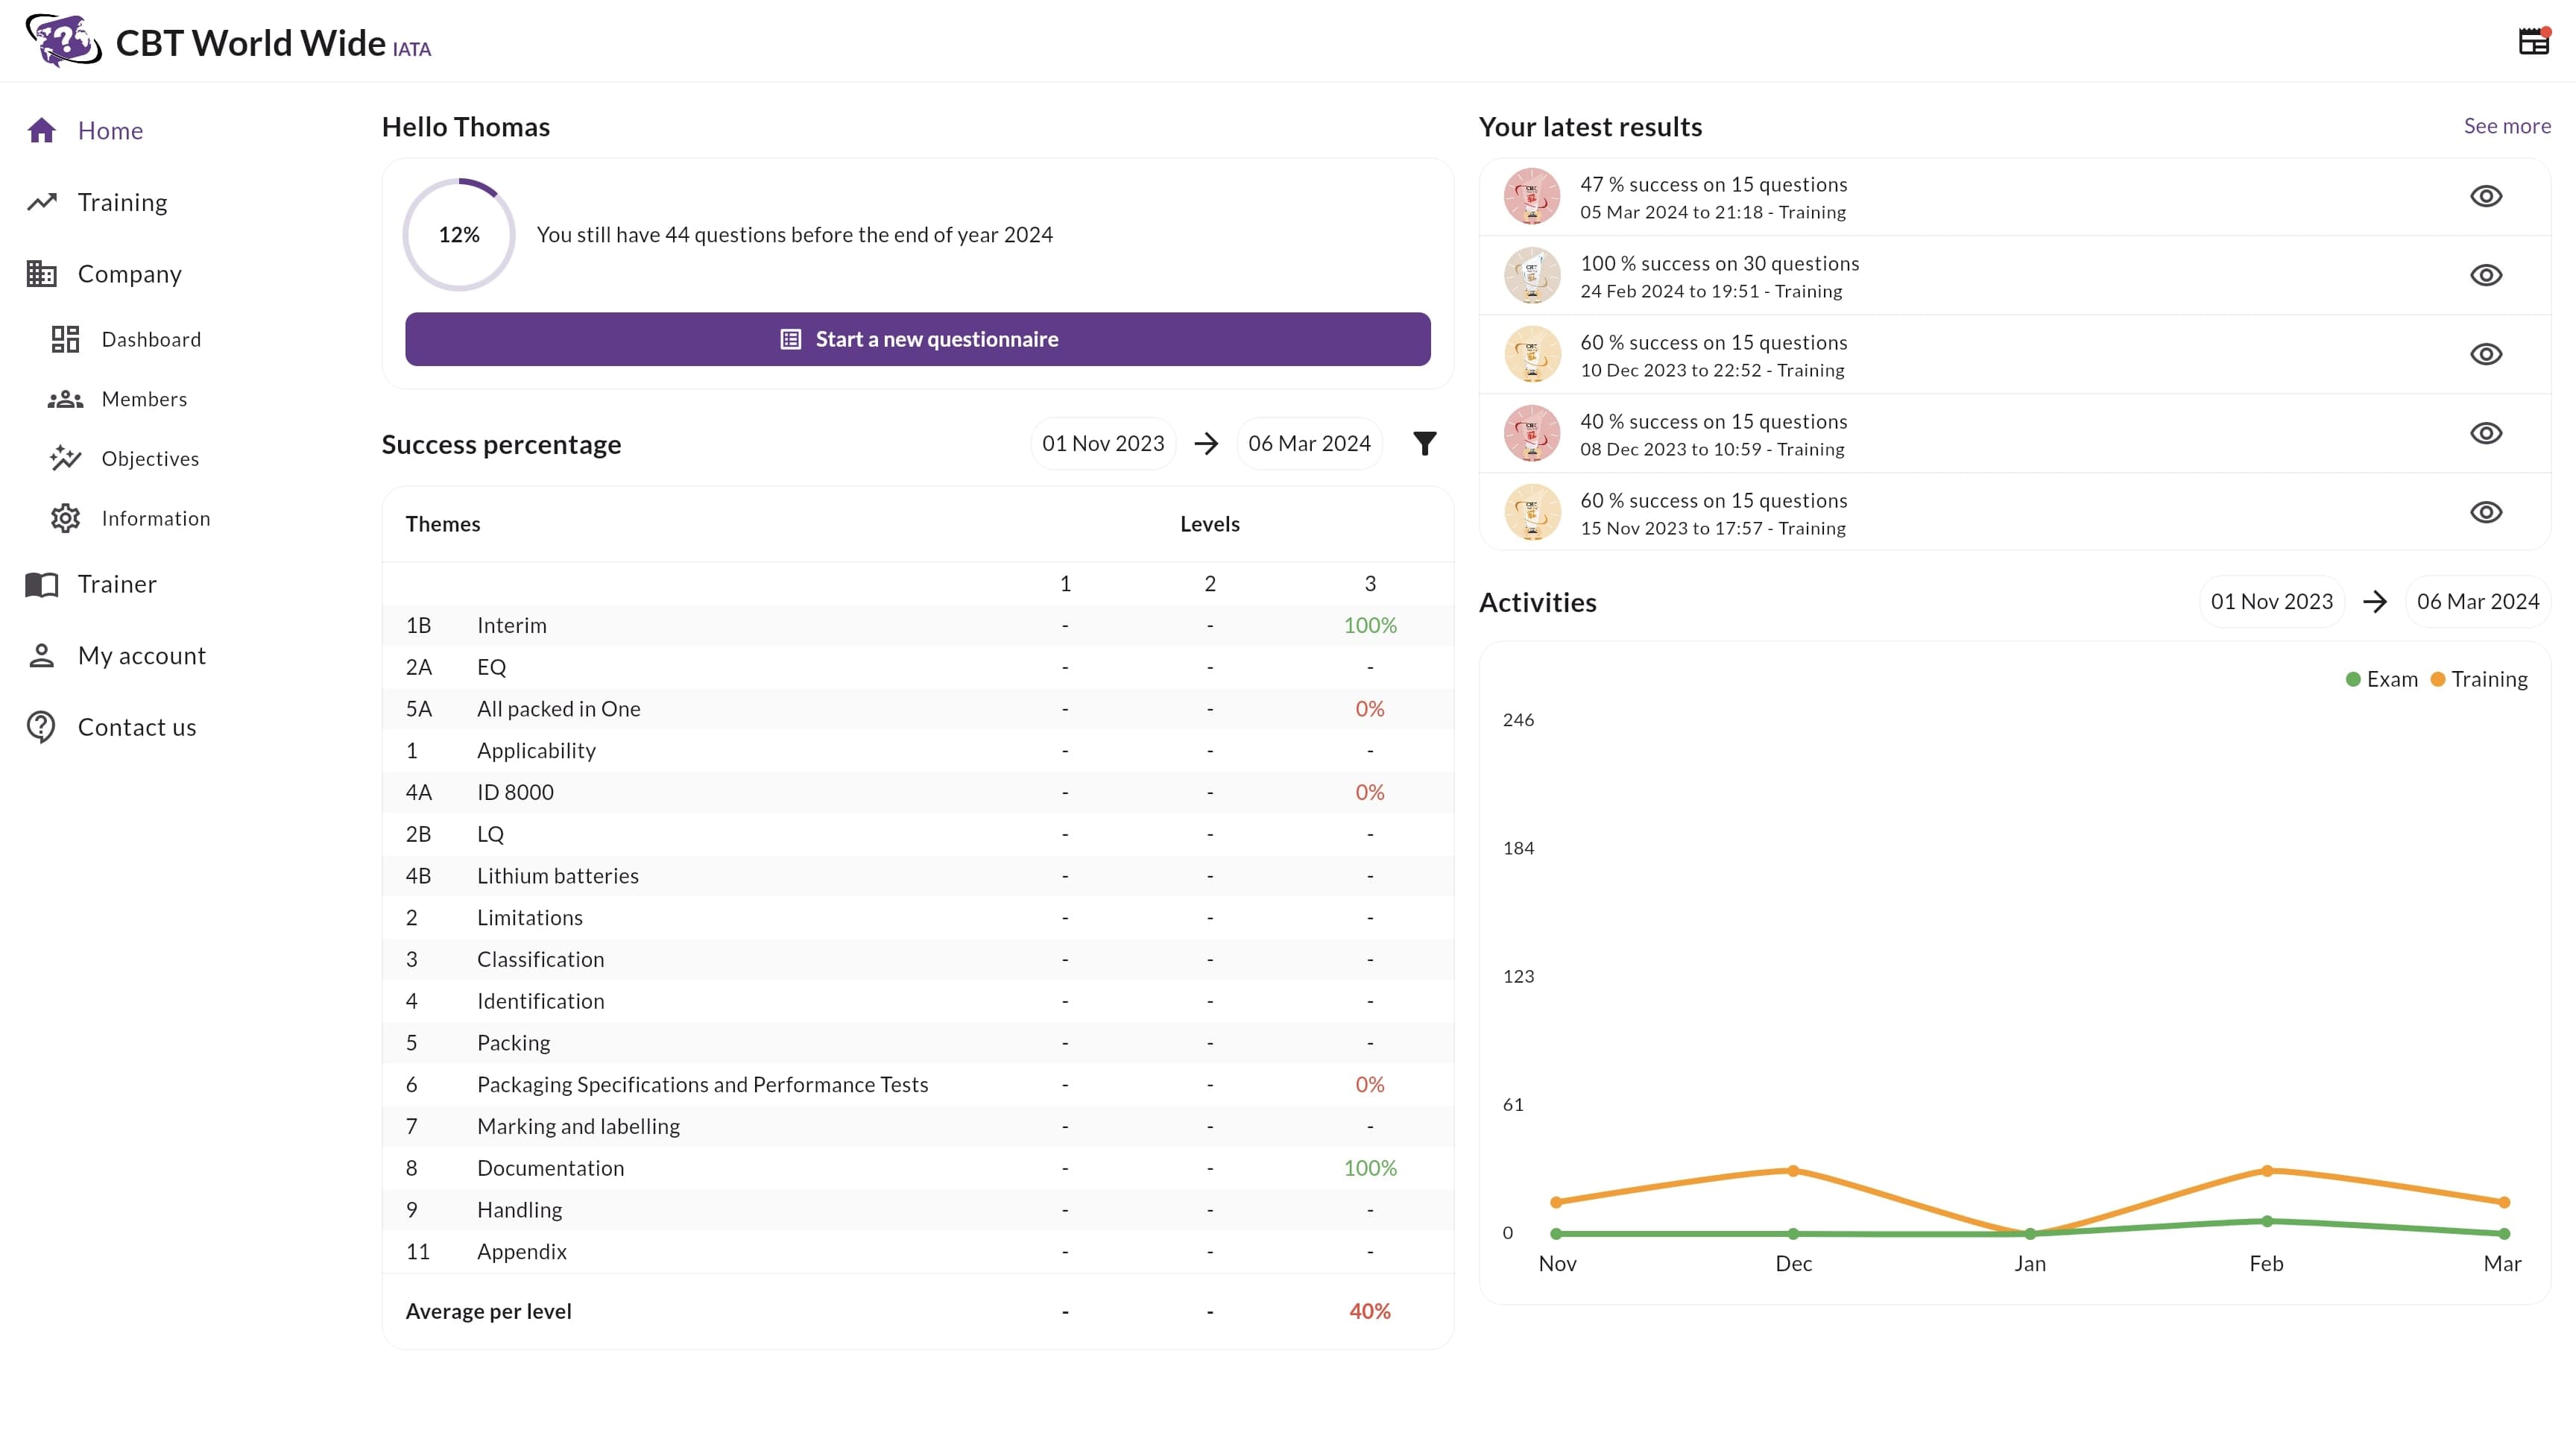Click the Training trend icon
Viewport: 2576px width, 1430px height.
click(42, 201)
